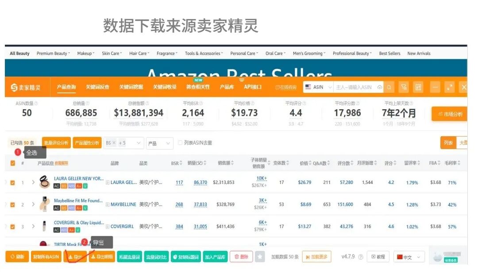Click the info icon next to 平均BSR
Viewport: 478px width, 276px height.
[x=201, y=103]
